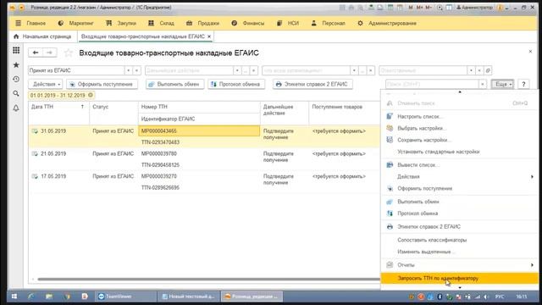Open the Ответственный field's open-form icon
The image size is (542, 305).
click(488, 70)
